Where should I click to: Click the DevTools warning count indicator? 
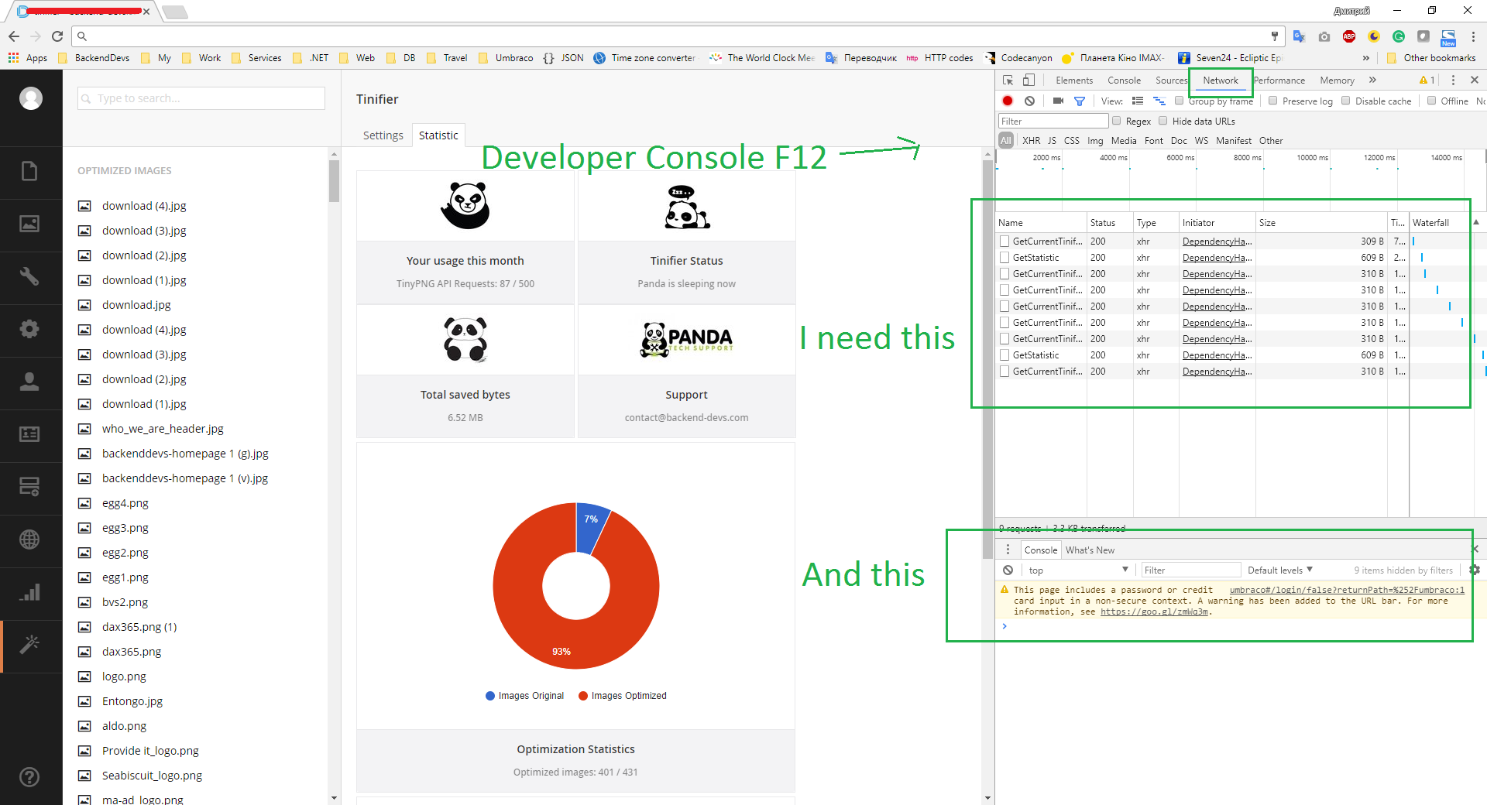pyautogui.click(x=1427, y=80)
